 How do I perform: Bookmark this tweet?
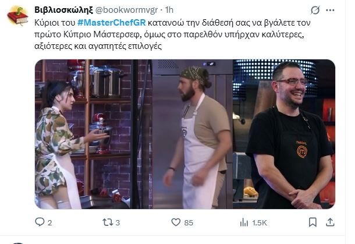[x=313, y=222]
